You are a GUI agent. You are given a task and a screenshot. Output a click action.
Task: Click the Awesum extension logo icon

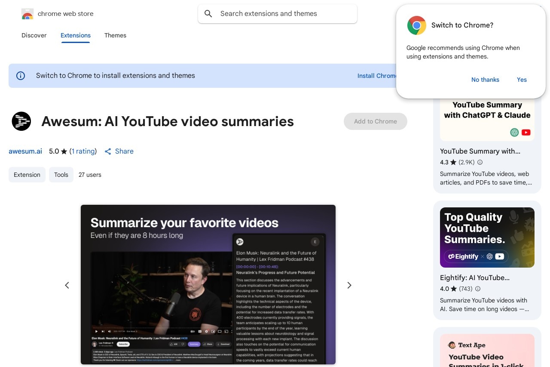pyautogui.click(x=21, y=121)
